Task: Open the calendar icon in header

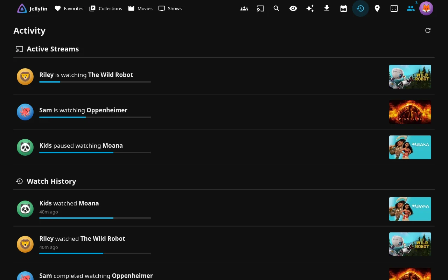Action: point(344,8)
